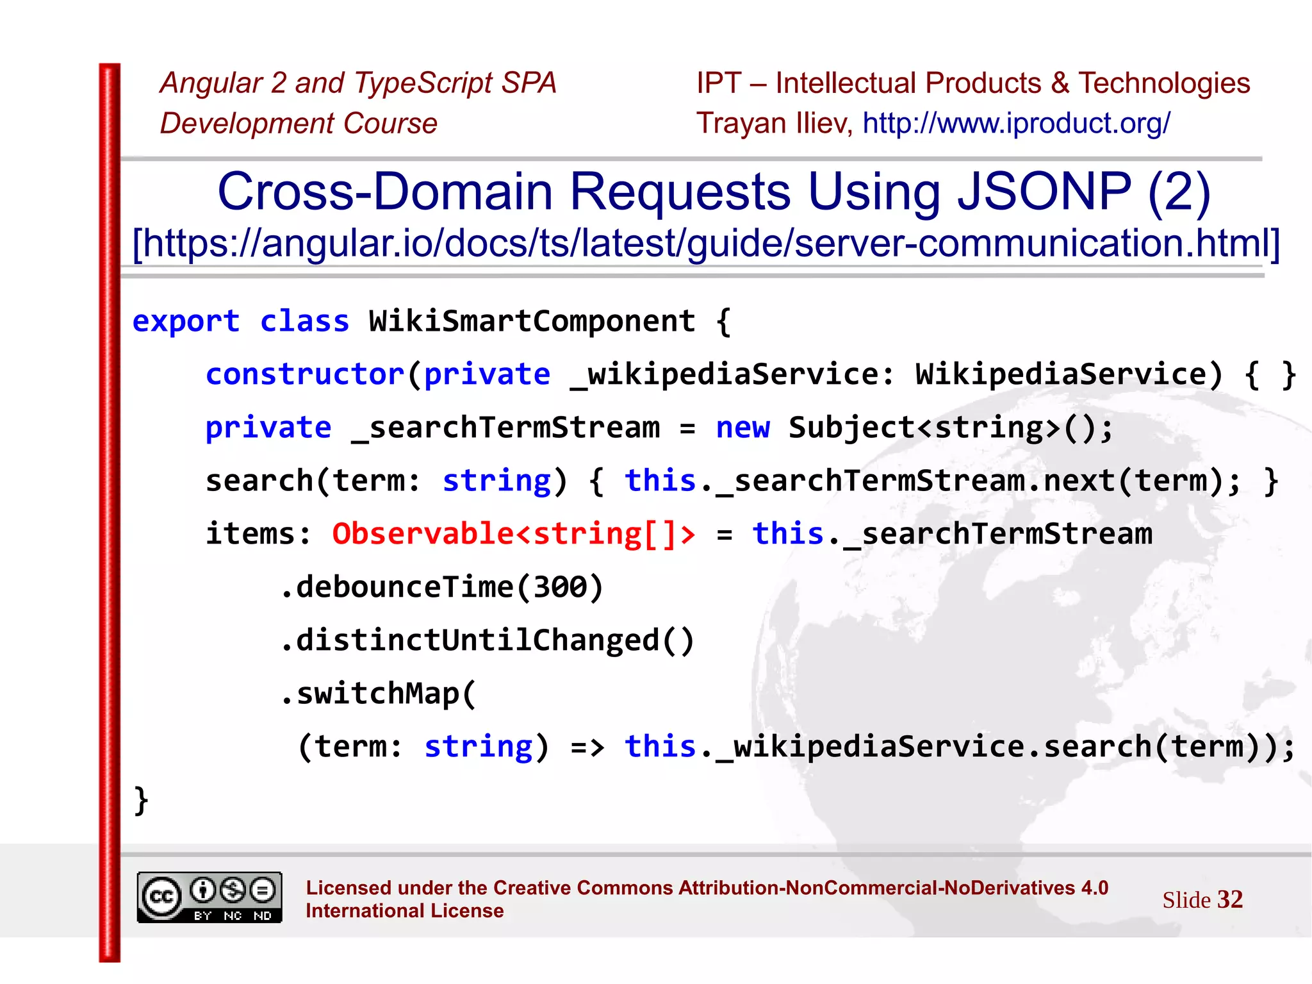Click the 'Development Course' subtitle text
Image resolution: width=1312 pixels, height=984 pixels.
[299, 123]
